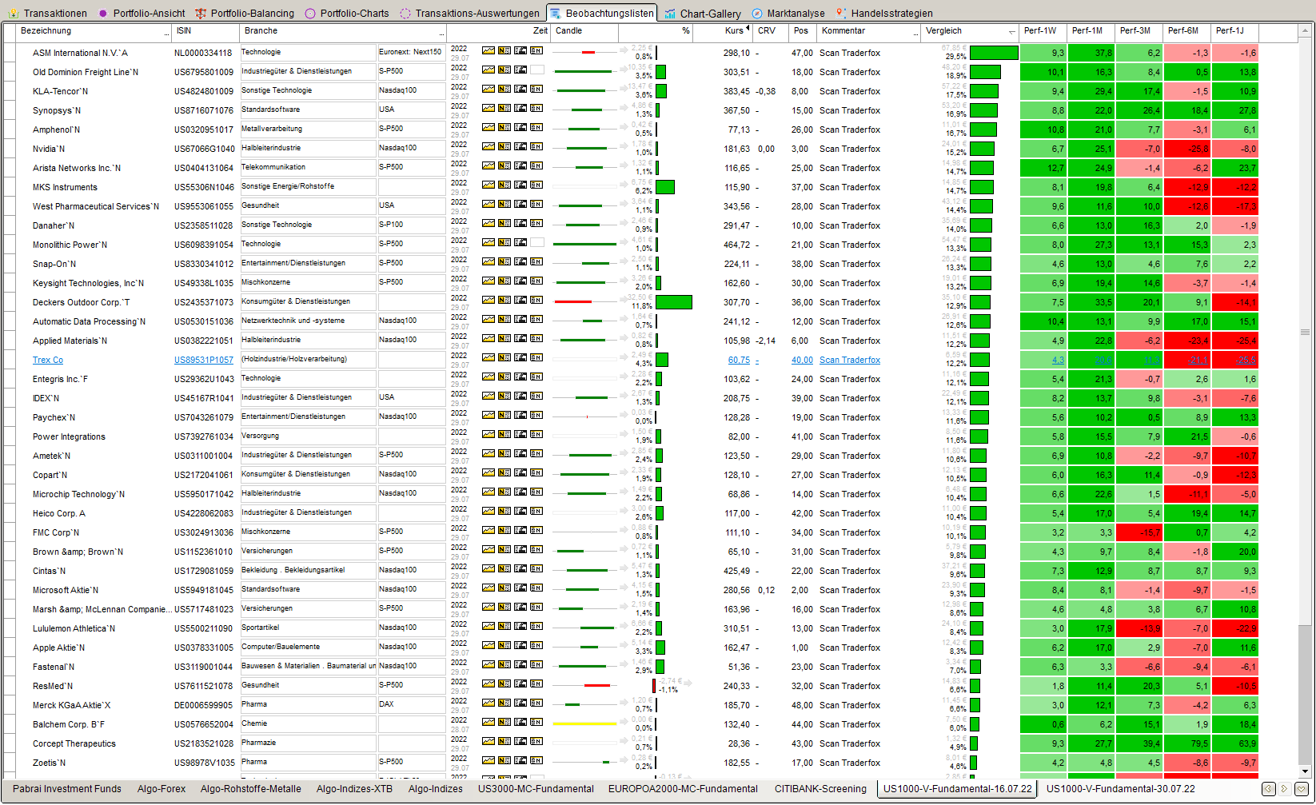Select the Nasdaq100 cell in the Nvidia row
The height and width of the screenshot is (805, 1316).
coord(411,148)
